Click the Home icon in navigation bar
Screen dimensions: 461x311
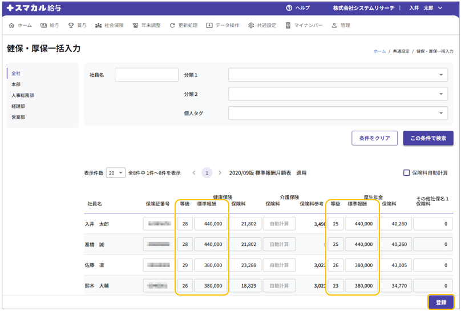click(11, 26)
